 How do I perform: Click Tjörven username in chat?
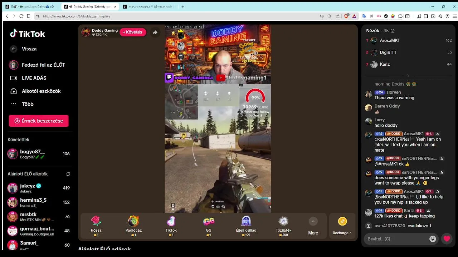(393, 92)
